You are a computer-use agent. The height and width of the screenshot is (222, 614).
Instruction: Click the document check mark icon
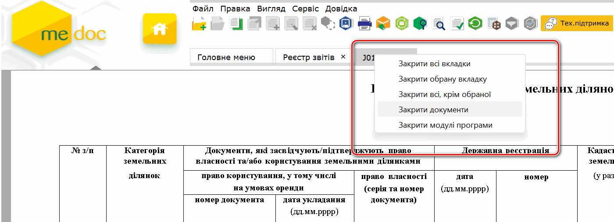tap(457, 23)
